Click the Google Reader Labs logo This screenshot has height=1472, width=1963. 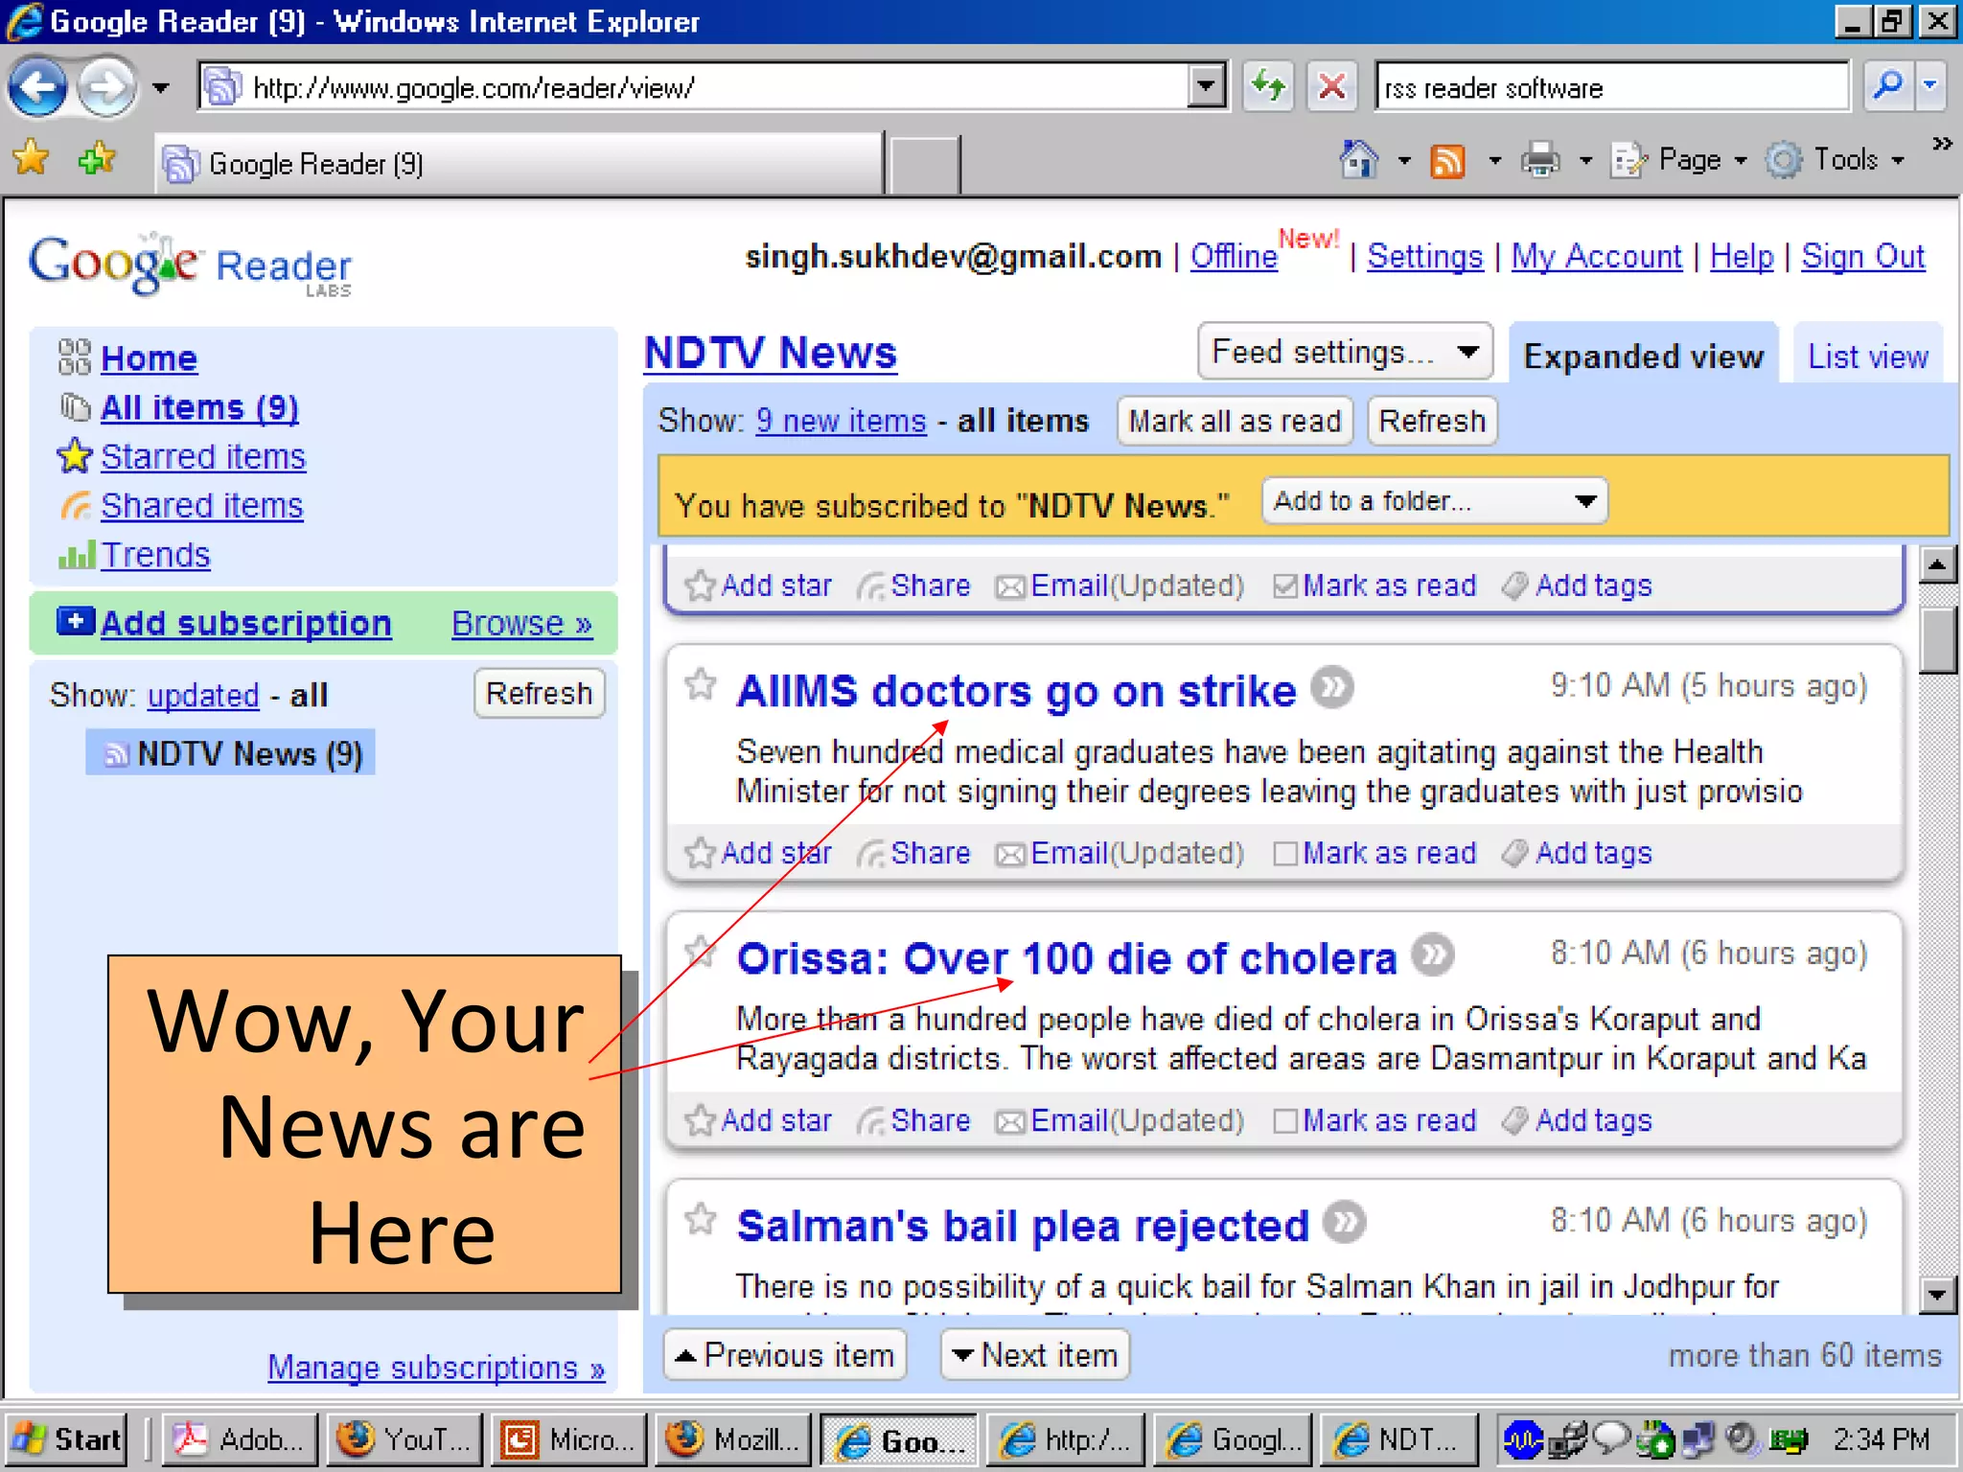(190, 264)
